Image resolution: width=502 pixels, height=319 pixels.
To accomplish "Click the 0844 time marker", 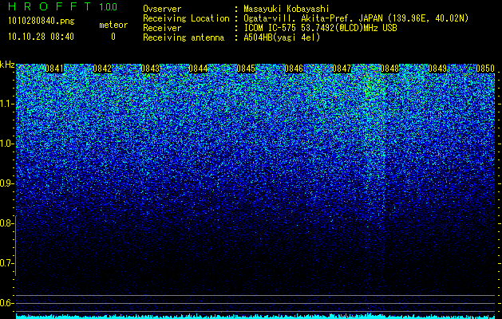I will click(198, 69).
